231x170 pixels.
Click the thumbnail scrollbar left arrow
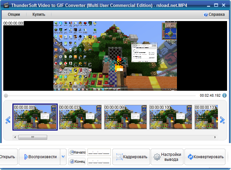[x=15, y=137]
